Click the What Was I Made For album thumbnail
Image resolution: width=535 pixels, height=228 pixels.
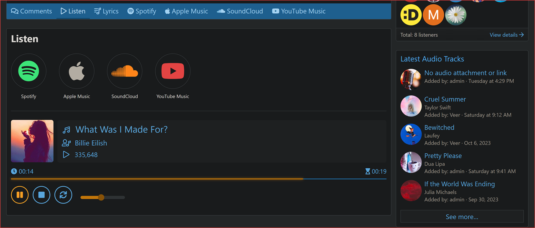click(x=32, y=141)
